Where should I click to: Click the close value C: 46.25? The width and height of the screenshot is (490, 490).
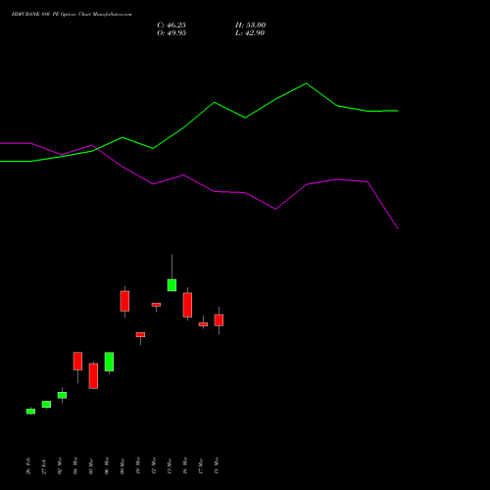point(171,25)
